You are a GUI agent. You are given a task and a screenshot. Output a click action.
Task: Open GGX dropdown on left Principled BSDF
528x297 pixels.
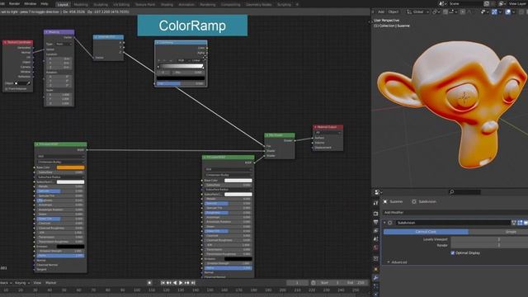60,156
